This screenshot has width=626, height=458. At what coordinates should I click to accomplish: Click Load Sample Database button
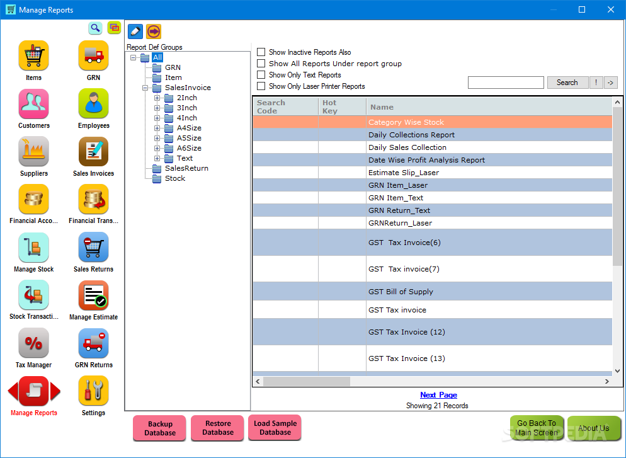275,428
